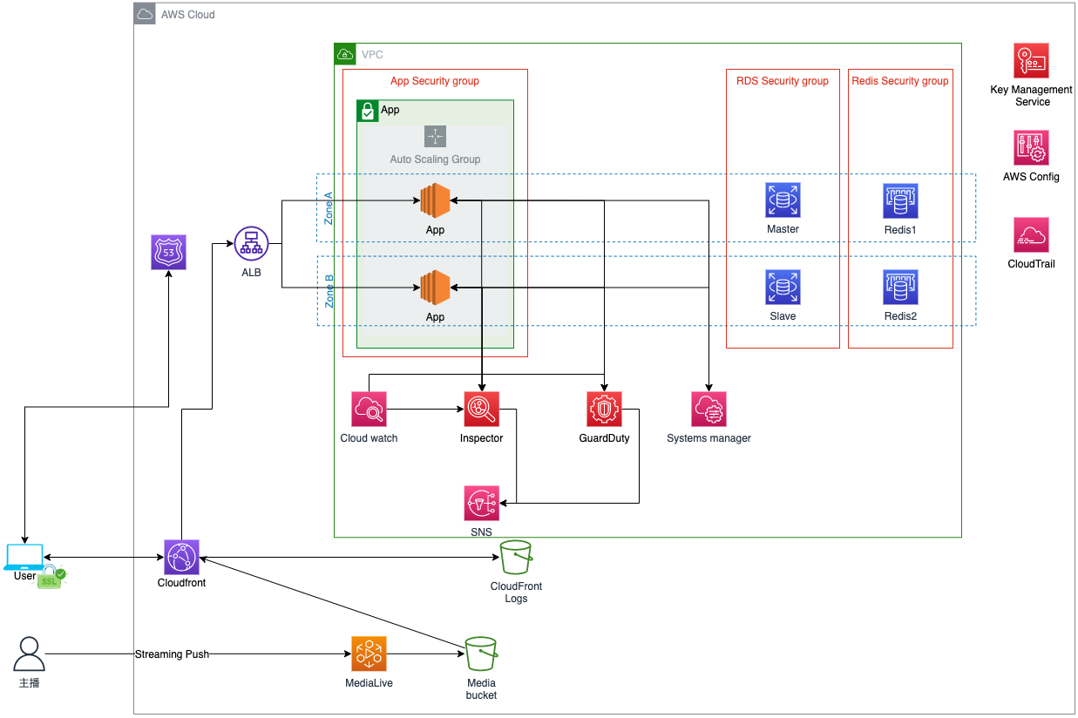1078x718 pixels.
Task: Click the Cloudfront label
Action: click(x=181, y=583)
